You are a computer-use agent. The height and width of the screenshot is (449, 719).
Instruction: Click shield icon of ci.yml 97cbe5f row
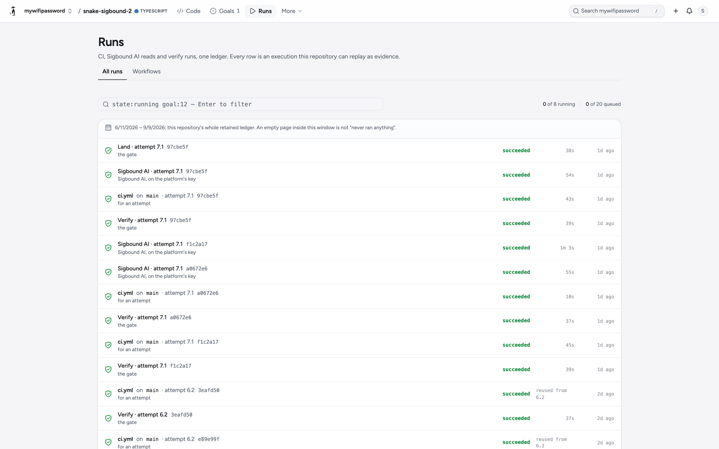pos(108,199)
